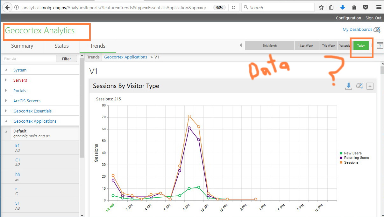The height and width of the screenshot is (217, 384).
Task: Expand the Servers tree node
Action: click(x=6, y=80)
